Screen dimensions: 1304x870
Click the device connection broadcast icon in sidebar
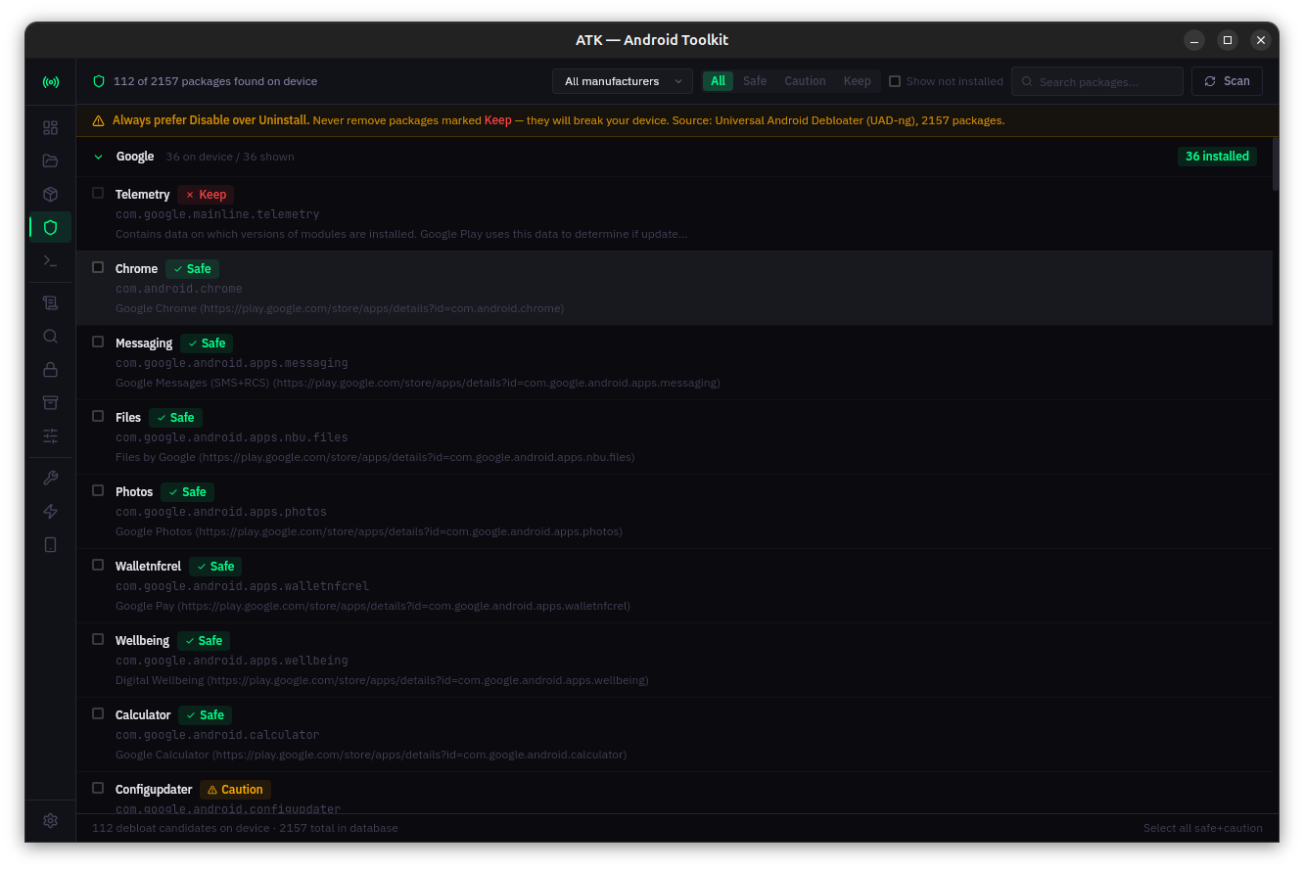[50, 81]
